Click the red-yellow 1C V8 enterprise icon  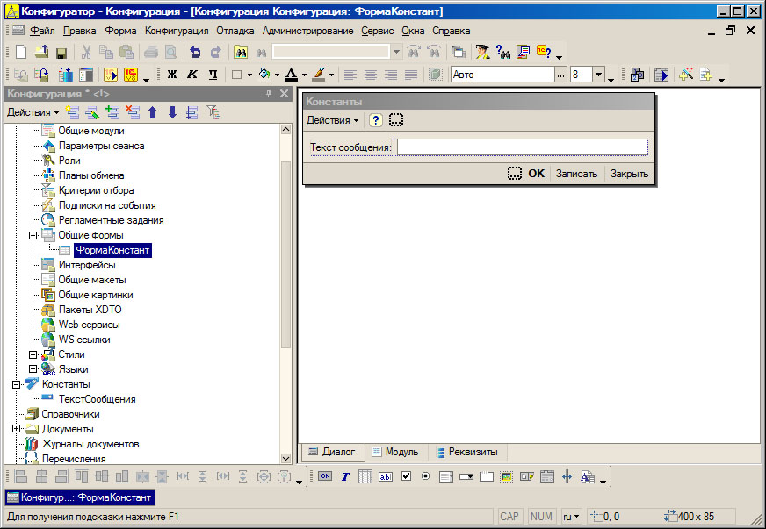click(131, 75)
